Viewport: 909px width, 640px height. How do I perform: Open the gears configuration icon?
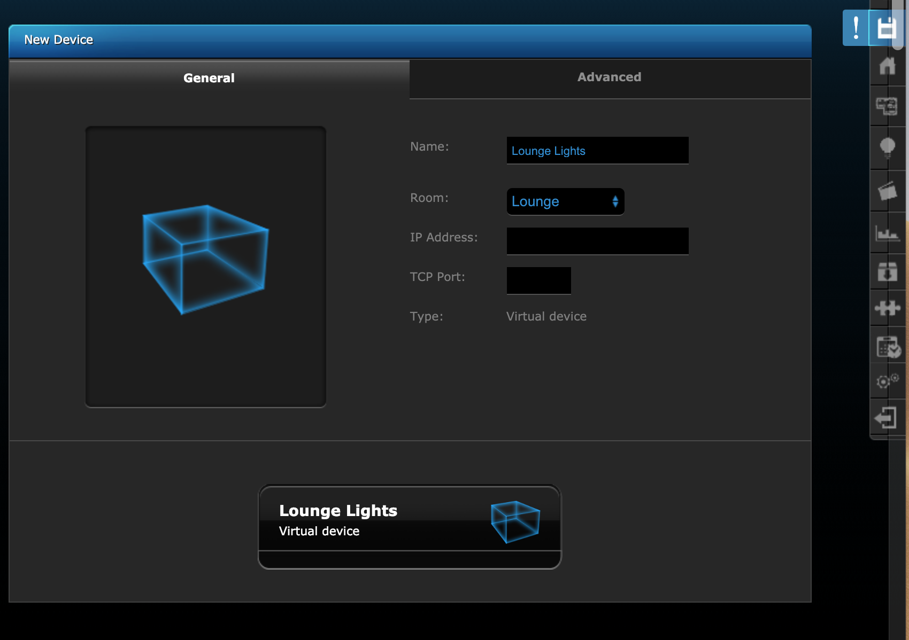click(887, 380)
